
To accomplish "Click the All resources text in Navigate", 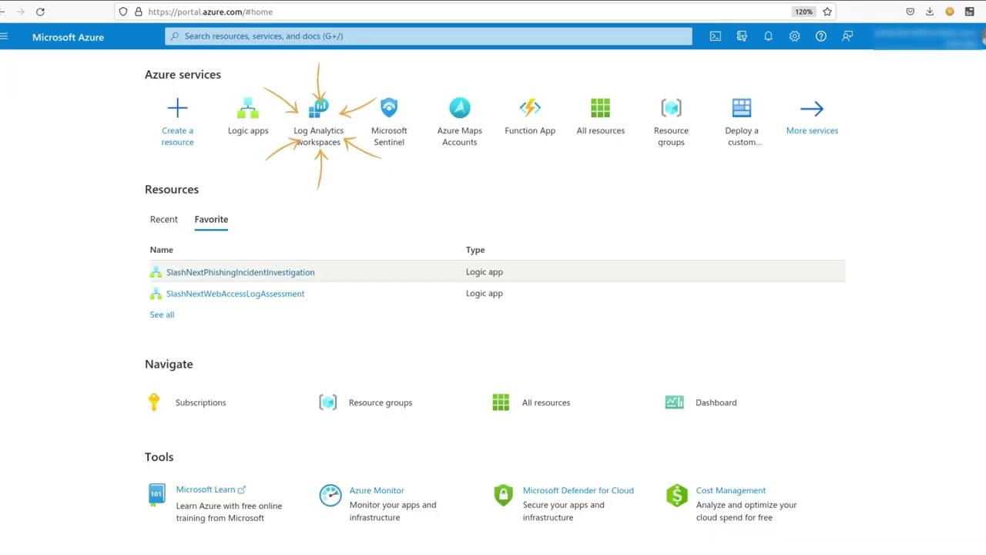I will click(x=546, y=402).
